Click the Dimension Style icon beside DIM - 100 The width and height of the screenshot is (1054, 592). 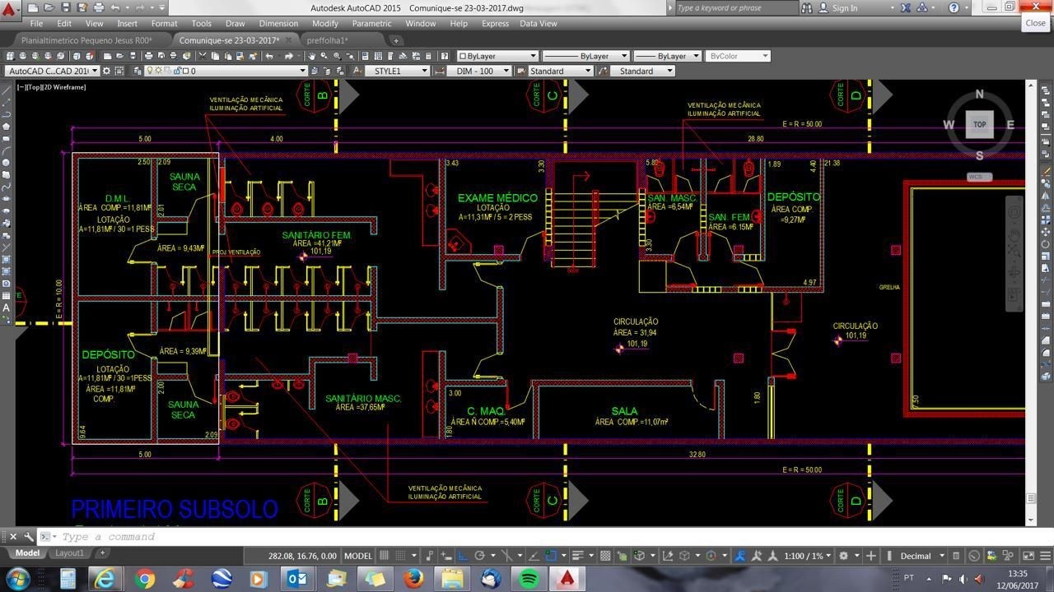tap(439, 71)
